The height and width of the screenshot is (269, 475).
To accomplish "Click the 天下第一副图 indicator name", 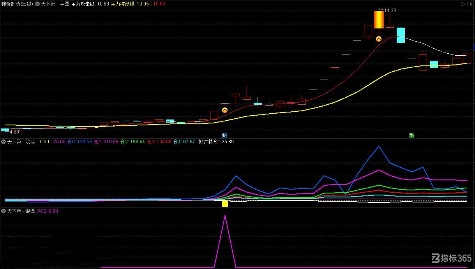I will (x=21, y=211).
